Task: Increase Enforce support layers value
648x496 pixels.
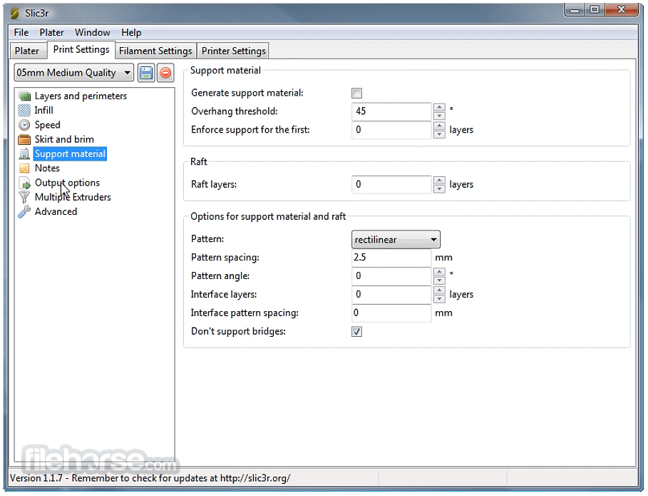Action: (x=439, y=126)
